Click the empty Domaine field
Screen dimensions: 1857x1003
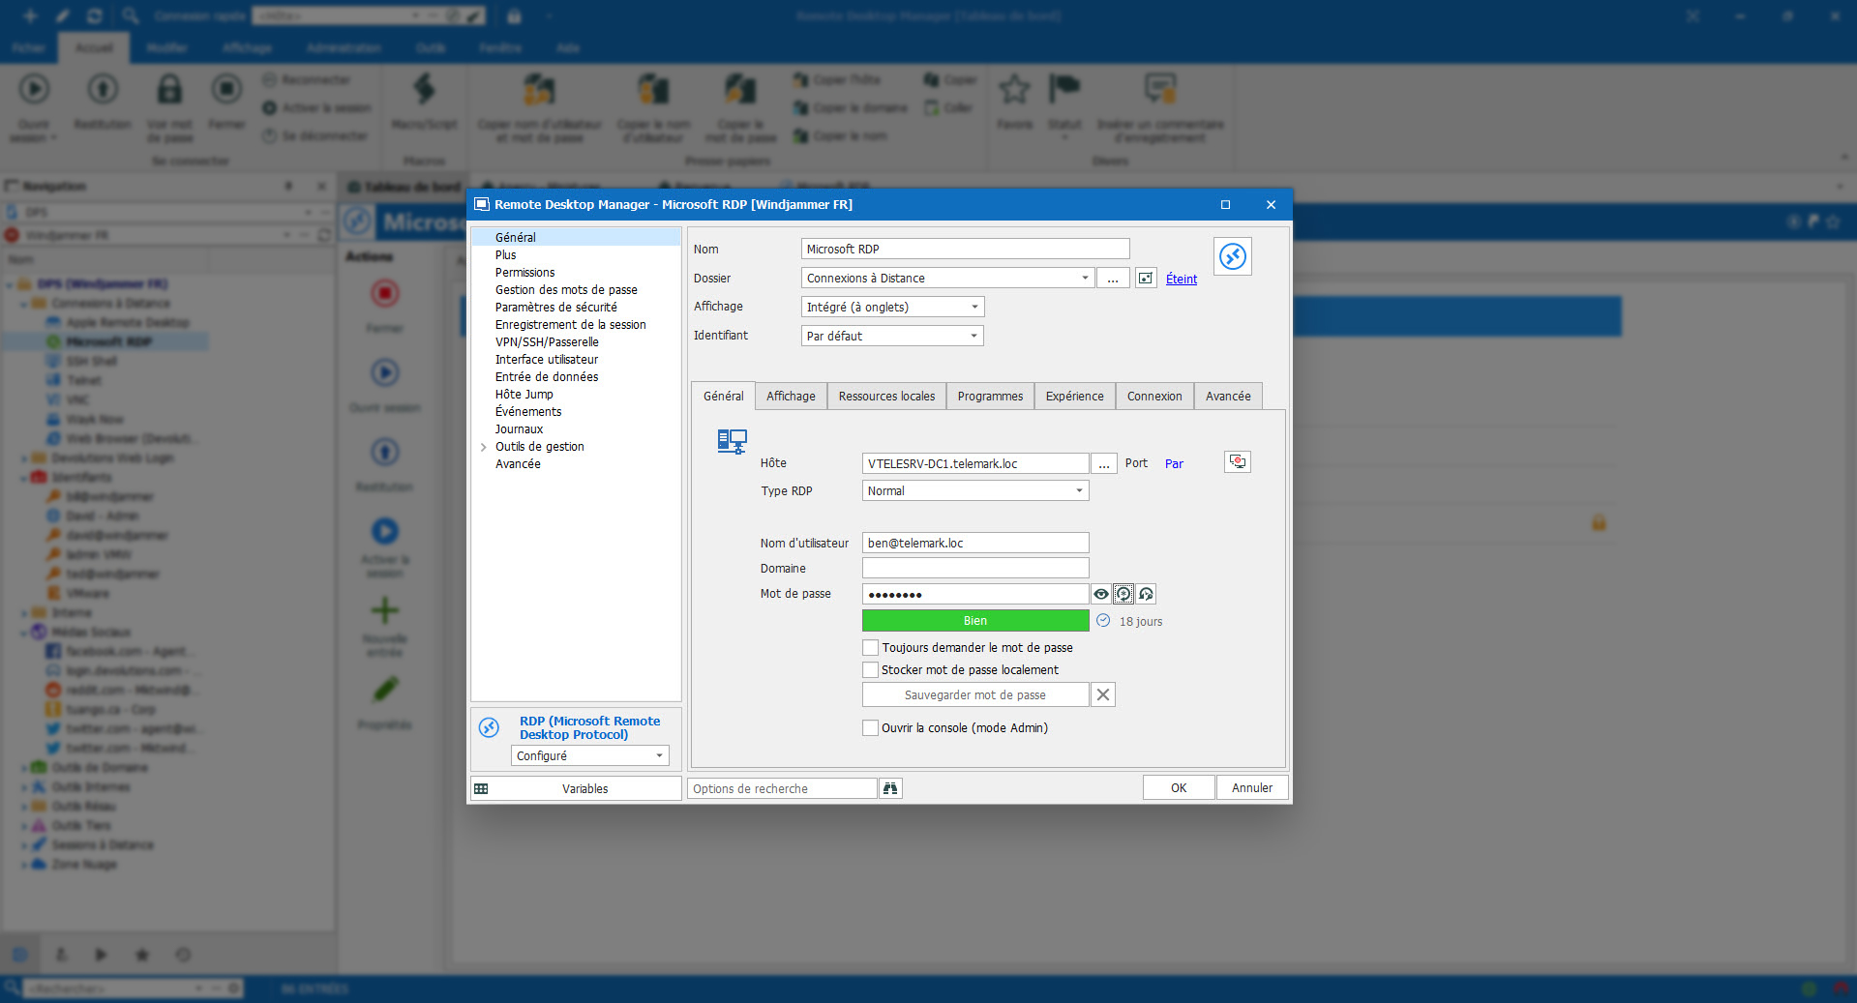pyautogui.click(x=975, y=569)
